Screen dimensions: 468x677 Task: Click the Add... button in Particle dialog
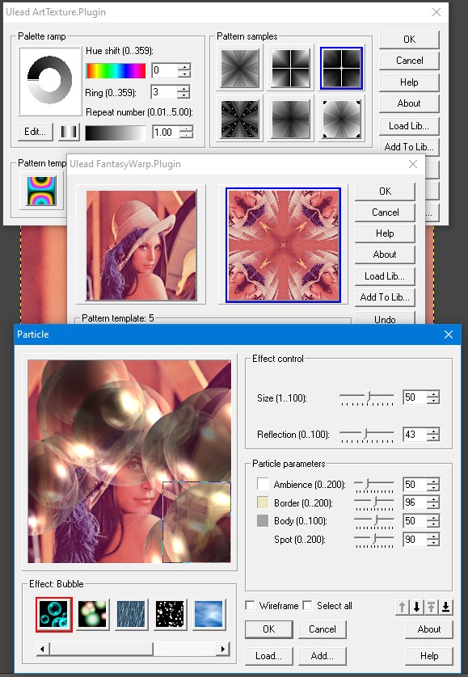click(x=322, y=656)
